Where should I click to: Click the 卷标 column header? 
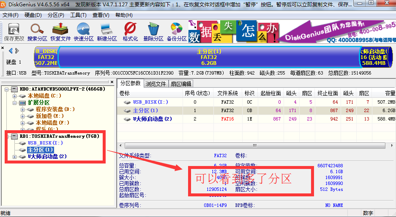point(150,94)
